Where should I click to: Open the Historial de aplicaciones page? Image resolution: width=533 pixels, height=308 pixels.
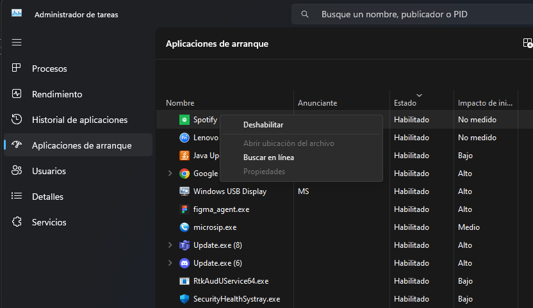point(78,120)
